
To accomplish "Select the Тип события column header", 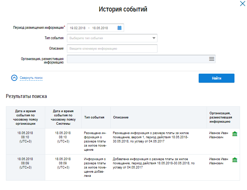I will [x=94, y=117].
